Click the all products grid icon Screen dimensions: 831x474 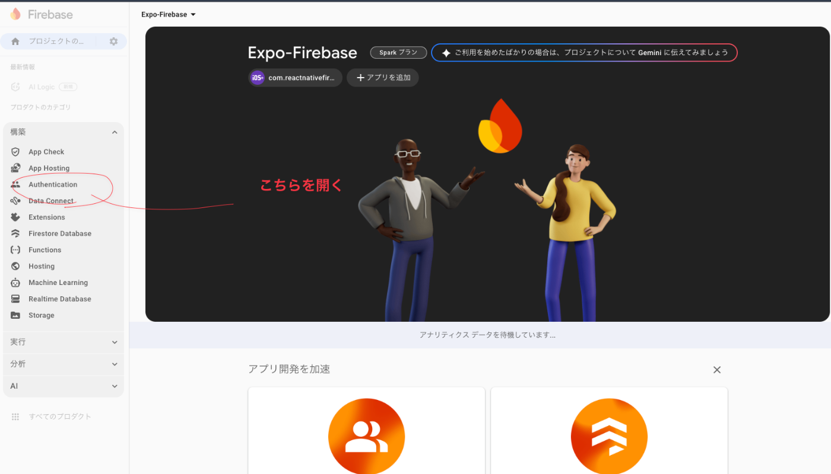15,417
